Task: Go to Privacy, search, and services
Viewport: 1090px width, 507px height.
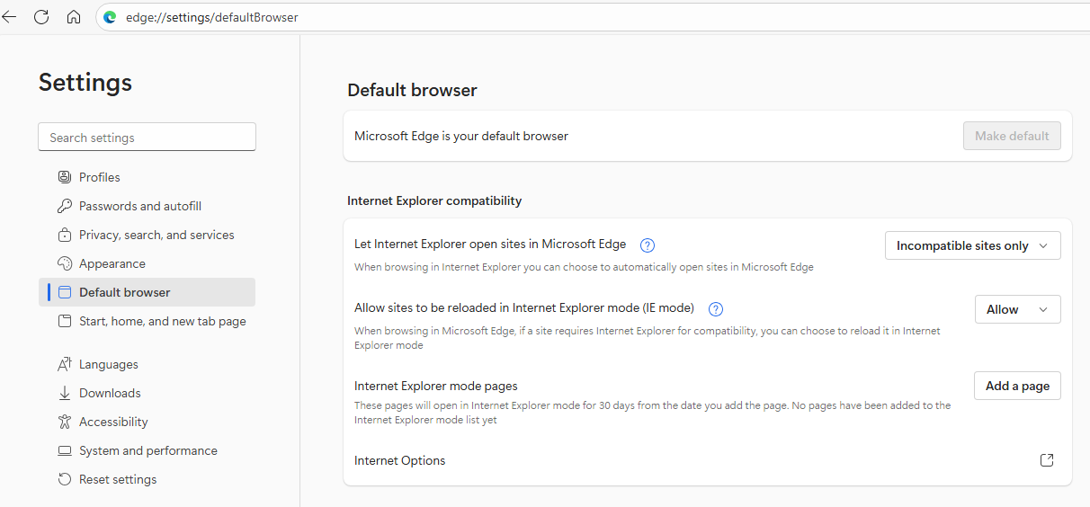Action: point(147,235)
